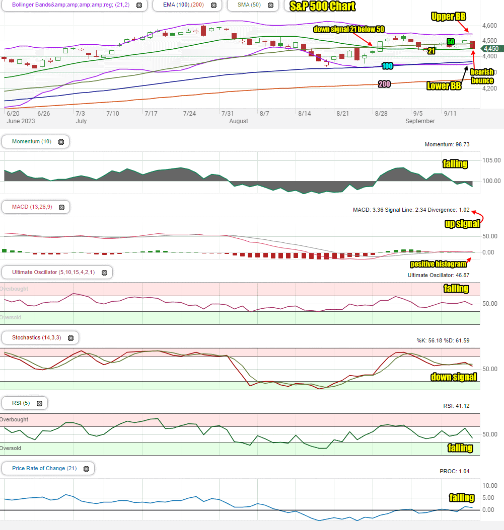
Task: Open the SMA (50) indicator label
Action: pos(249,5)
